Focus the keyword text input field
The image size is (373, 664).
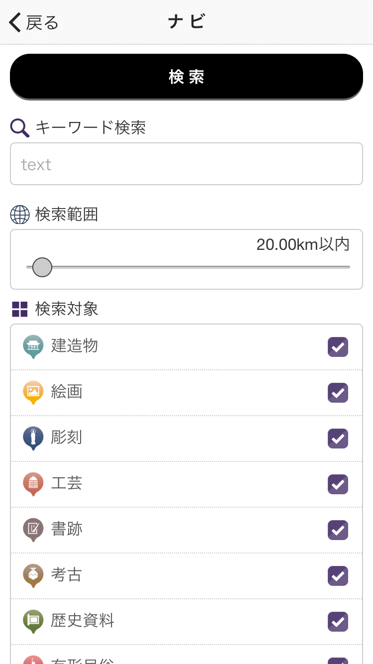click(x=186, y=164)
